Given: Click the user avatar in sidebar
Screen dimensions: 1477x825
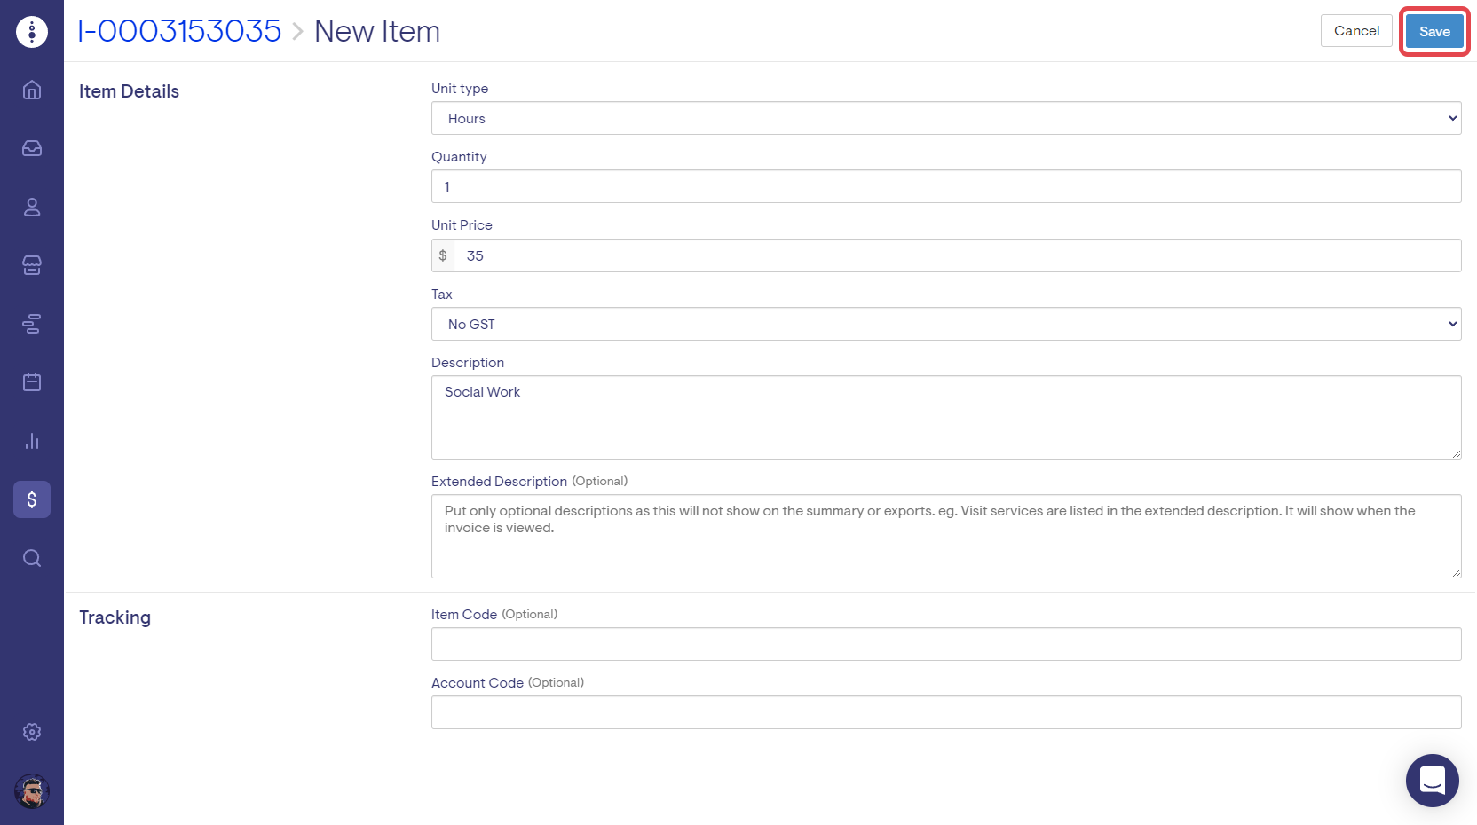Looking at the screenshot, I should coord(32,791).
